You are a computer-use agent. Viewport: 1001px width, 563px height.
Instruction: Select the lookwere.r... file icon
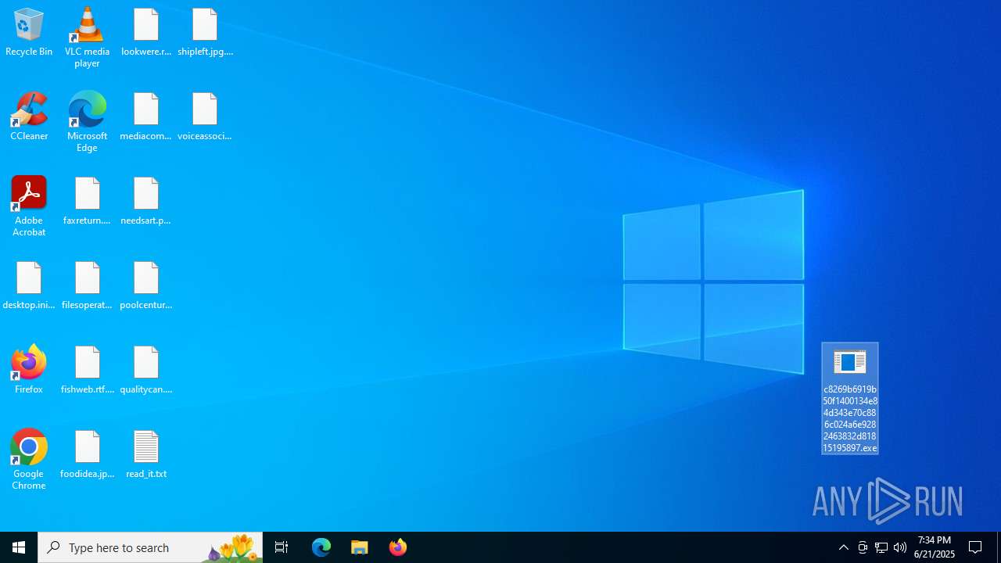click(x=146, y=32)
